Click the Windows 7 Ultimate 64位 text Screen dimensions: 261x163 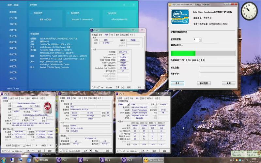tap(83, 20)
